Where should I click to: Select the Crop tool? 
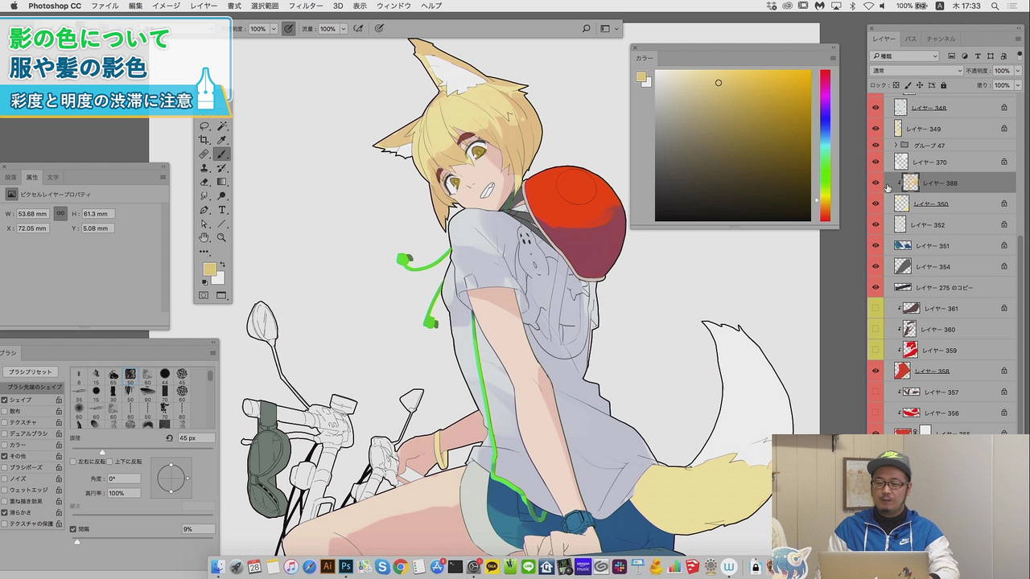coord(204,140)
